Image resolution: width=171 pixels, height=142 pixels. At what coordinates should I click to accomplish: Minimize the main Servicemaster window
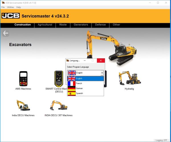click(x=150, y=3)
